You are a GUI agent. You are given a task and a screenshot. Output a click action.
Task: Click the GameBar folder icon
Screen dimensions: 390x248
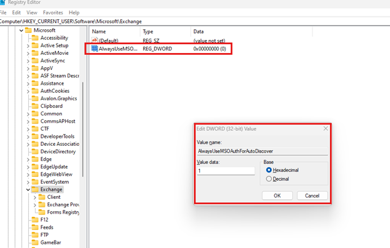(x=35, y=242)
